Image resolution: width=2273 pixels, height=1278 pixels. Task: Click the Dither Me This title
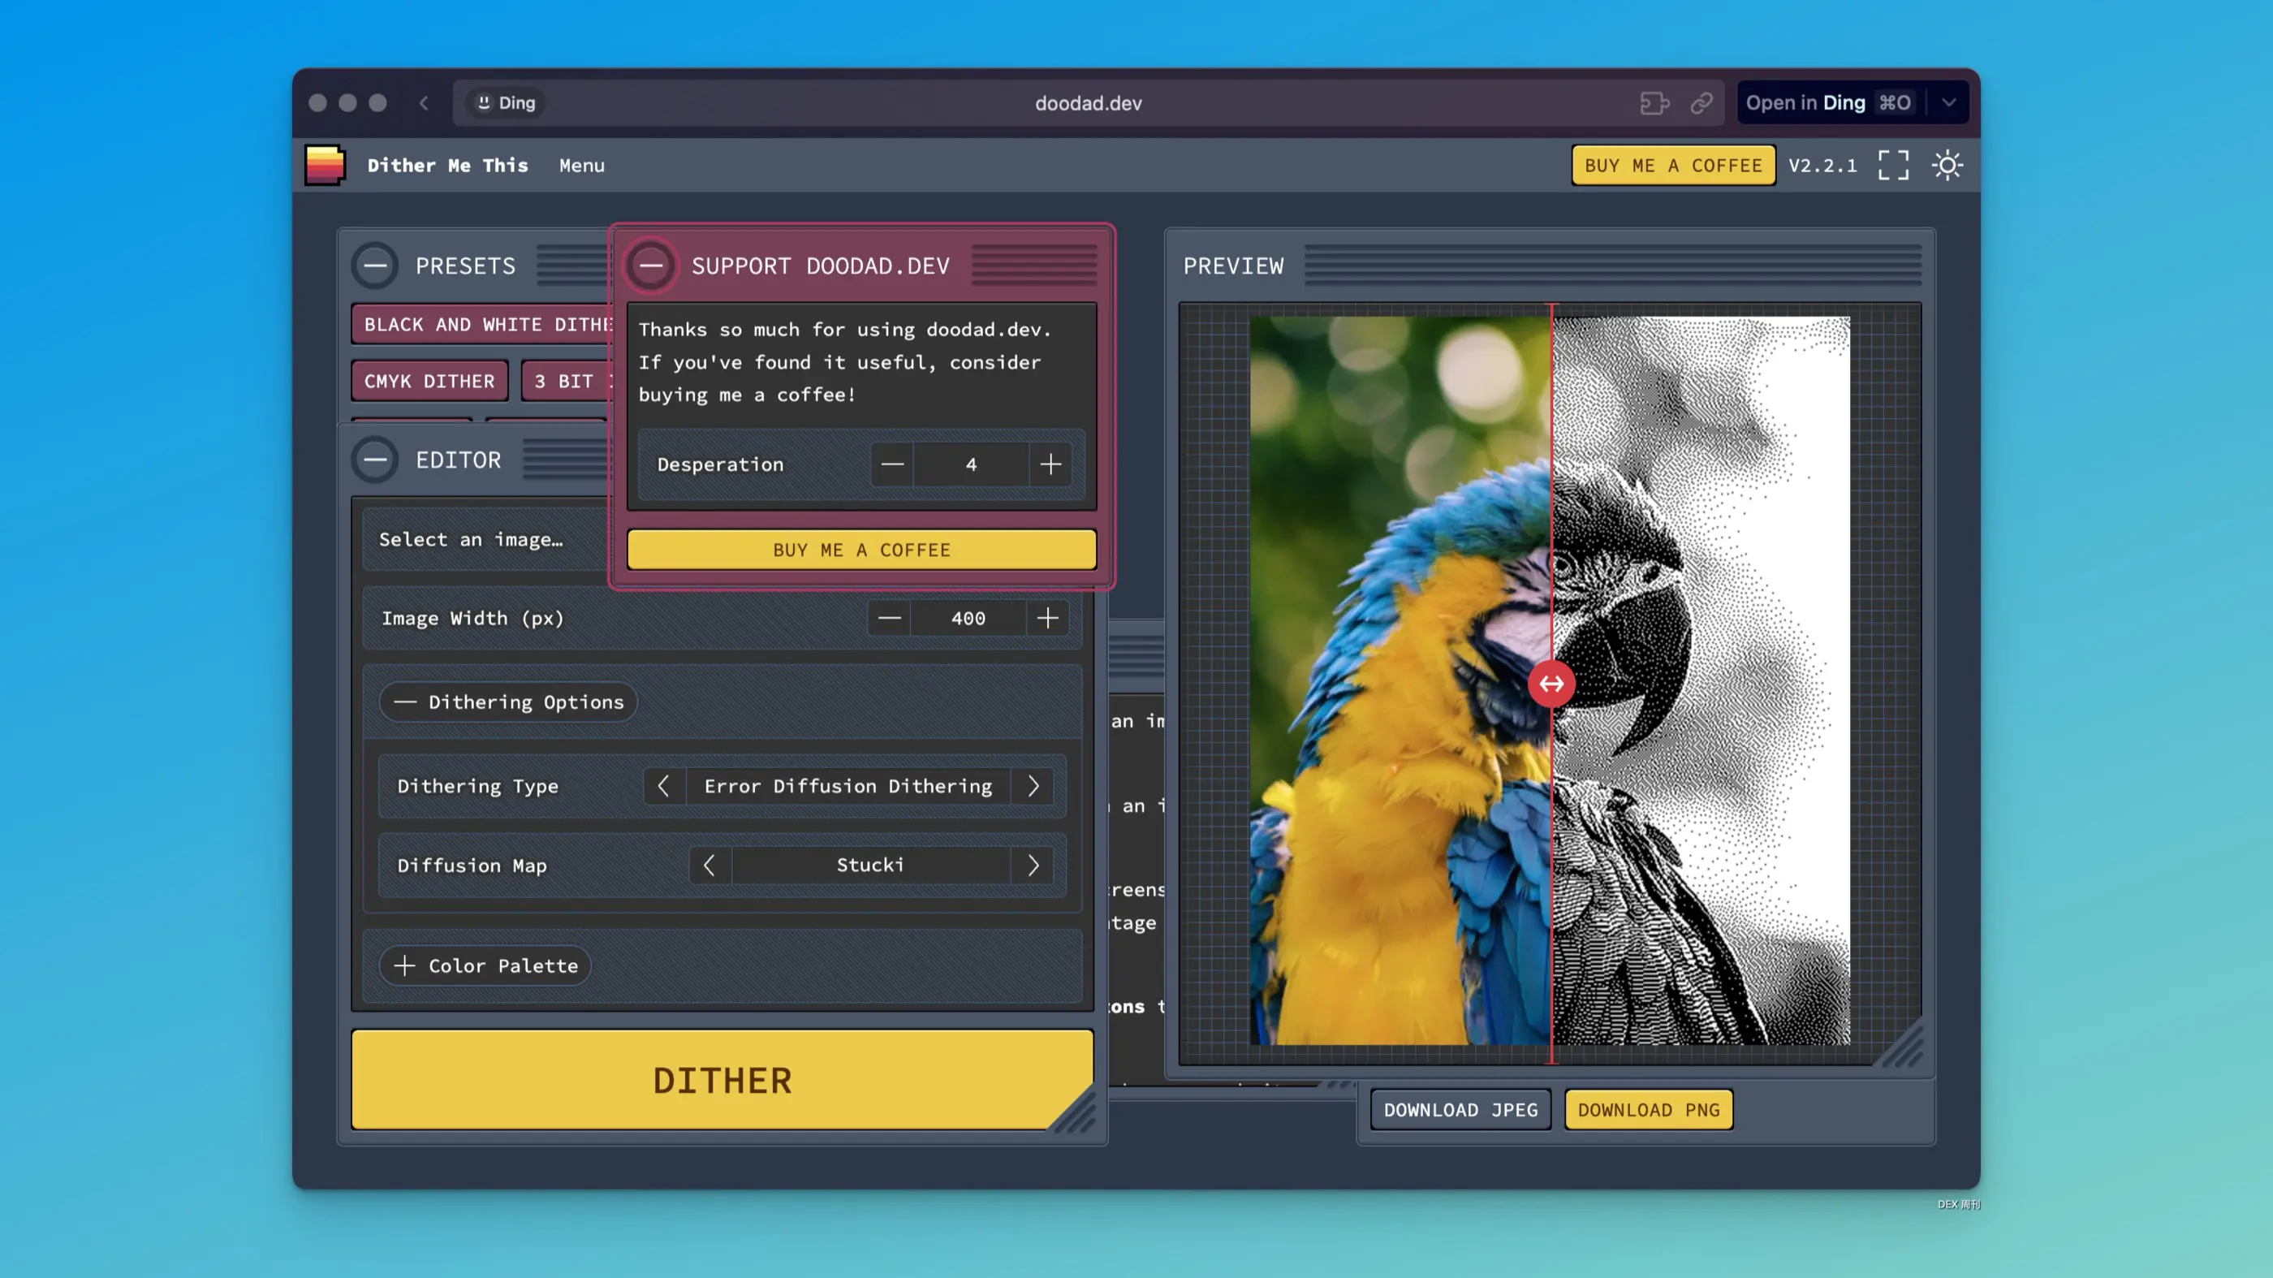447,165
